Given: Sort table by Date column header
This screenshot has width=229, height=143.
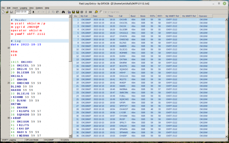Looking at the screenshot, I should pyautogui.click(x=100, y=16).
